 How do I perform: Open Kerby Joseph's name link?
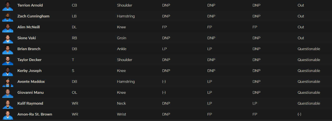pos(29,71)
